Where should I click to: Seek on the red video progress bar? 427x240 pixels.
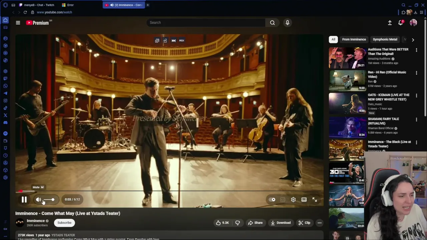tap(169, 191)
